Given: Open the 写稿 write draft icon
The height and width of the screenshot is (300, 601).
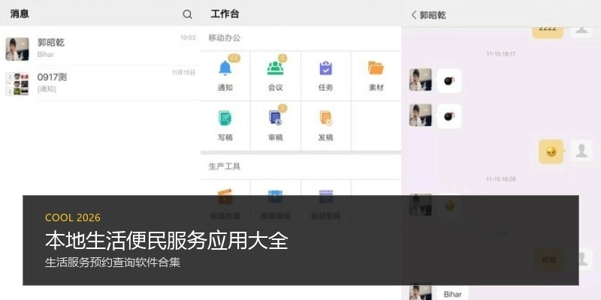Looking at the screenshot, I should click(225, 118).
